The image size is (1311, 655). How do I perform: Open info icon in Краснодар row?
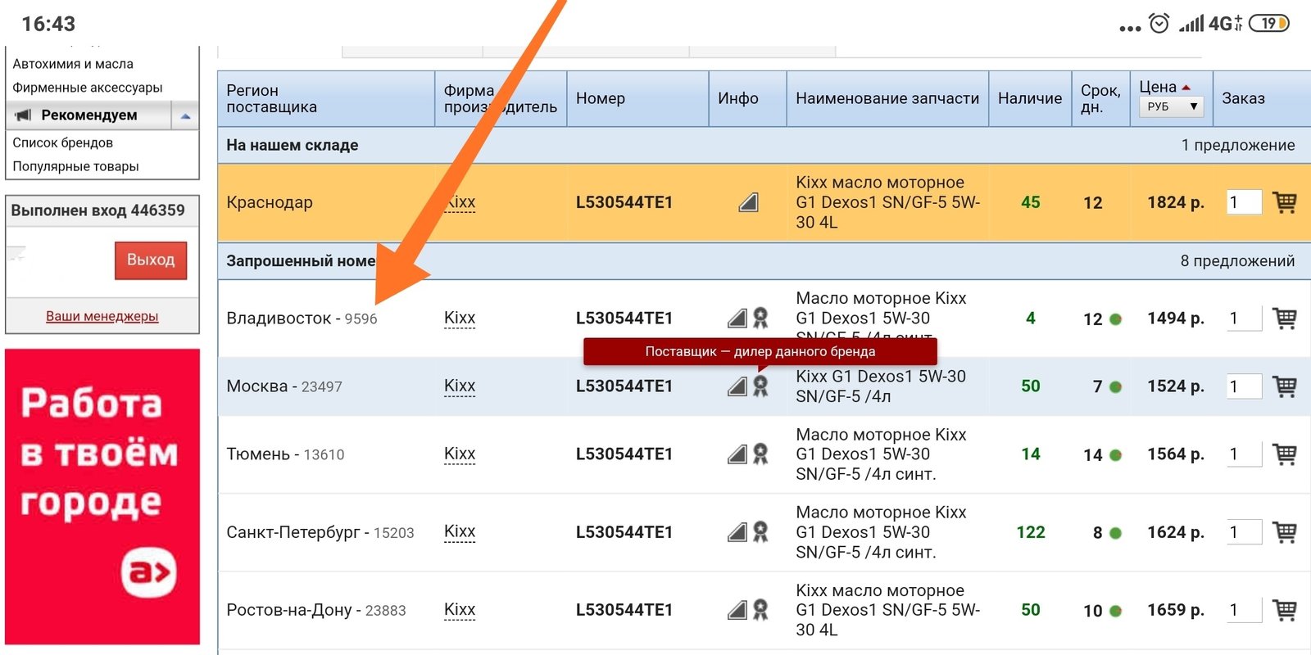pyautogui.click(x=748, y=201)
